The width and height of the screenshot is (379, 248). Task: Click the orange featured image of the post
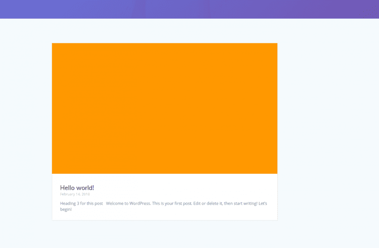tap(164, 108)
